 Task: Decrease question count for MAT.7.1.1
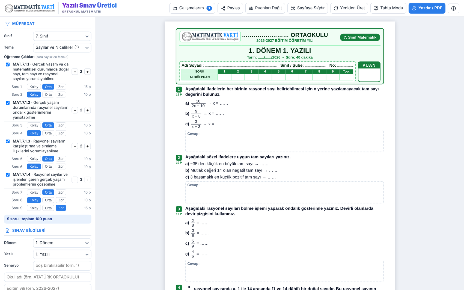(75, 72)
